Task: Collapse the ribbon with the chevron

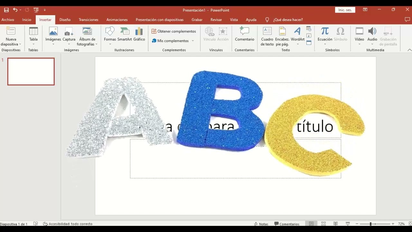Action: 409,50
